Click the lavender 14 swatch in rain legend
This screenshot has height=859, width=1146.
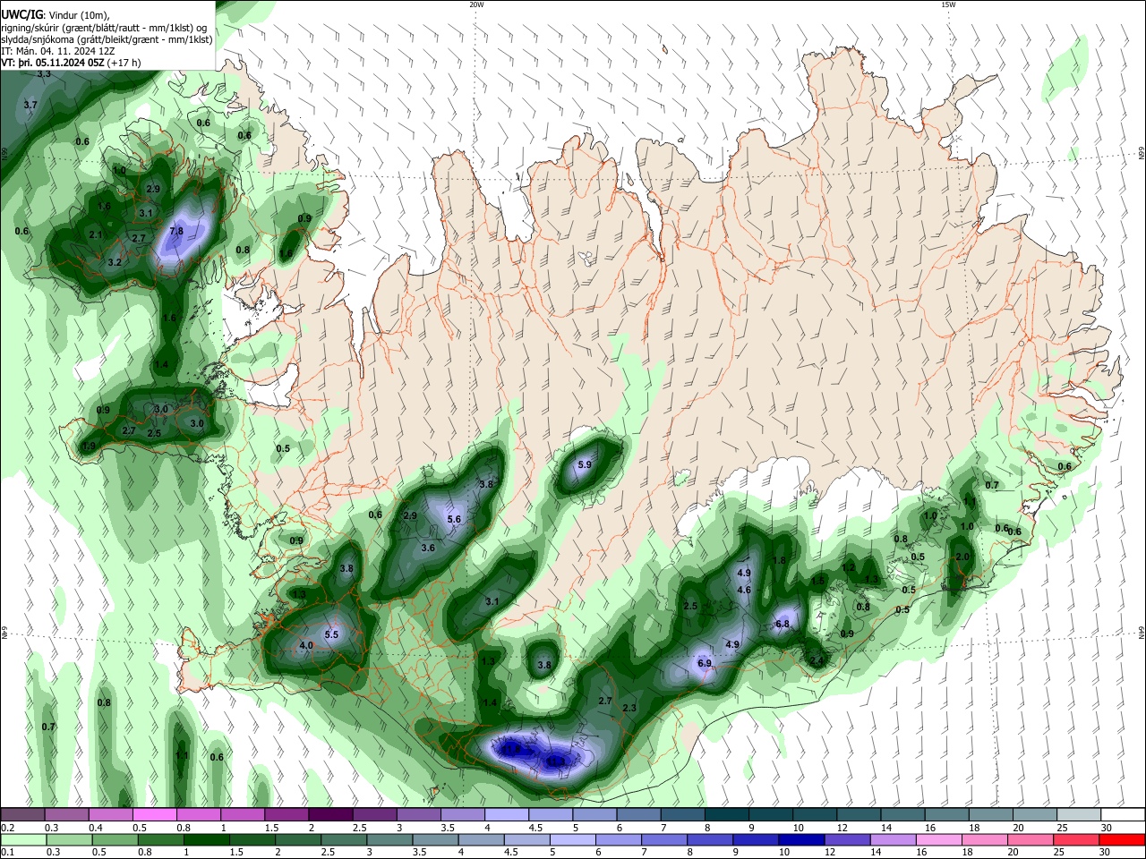coord(892,839)
